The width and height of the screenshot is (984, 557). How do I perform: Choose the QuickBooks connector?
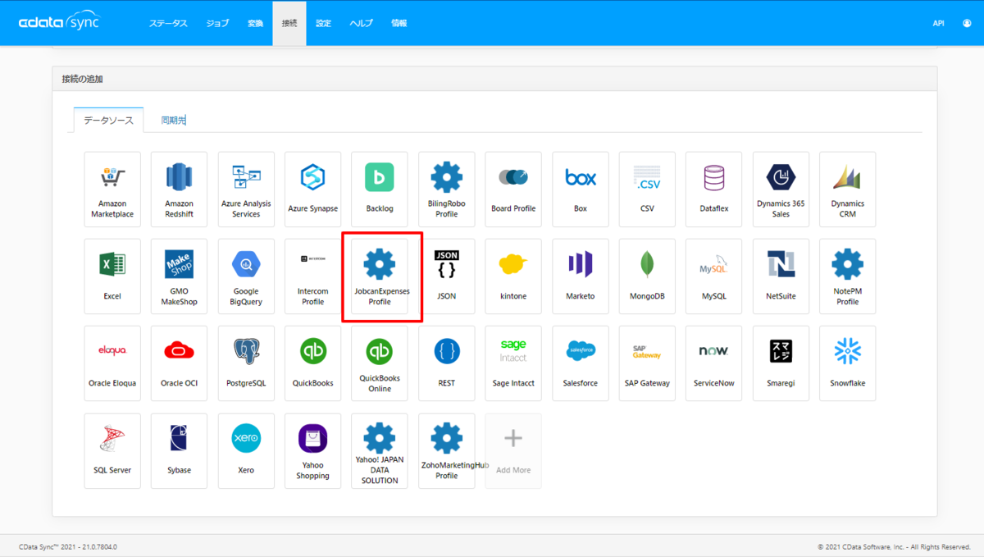312,363
